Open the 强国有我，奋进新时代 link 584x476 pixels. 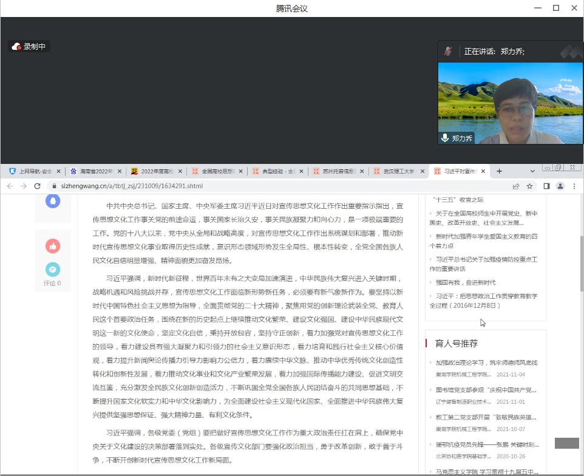(465, 282)
